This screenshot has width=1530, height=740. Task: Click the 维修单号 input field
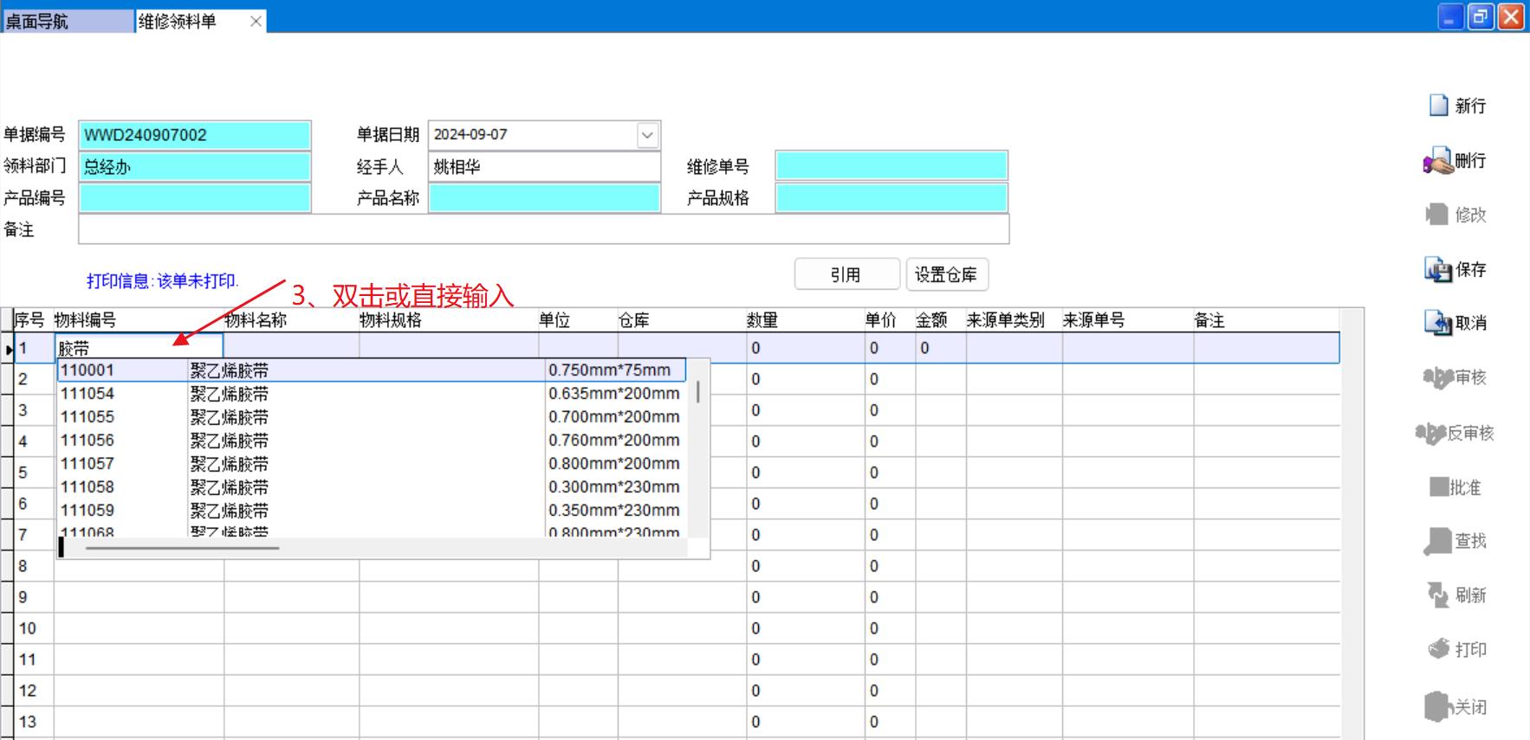pyautogui.click(x=891, y=166)
